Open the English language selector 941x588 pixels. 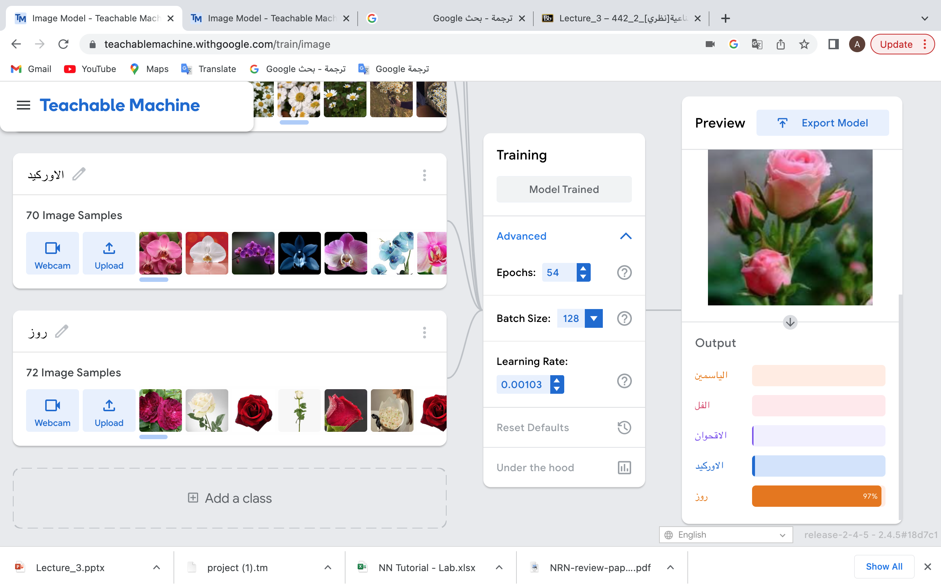[x=726, y=535]
